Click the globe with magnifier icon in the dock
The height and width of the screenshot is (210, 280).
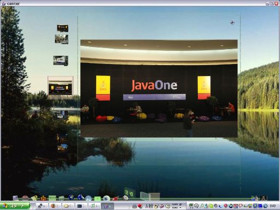(x=80, y=197)
